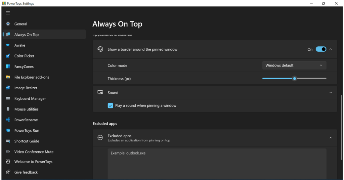The height and width of the screenshot is (180, 344).
Task: Click the Image Resizer icon
Action: point(8,88)
